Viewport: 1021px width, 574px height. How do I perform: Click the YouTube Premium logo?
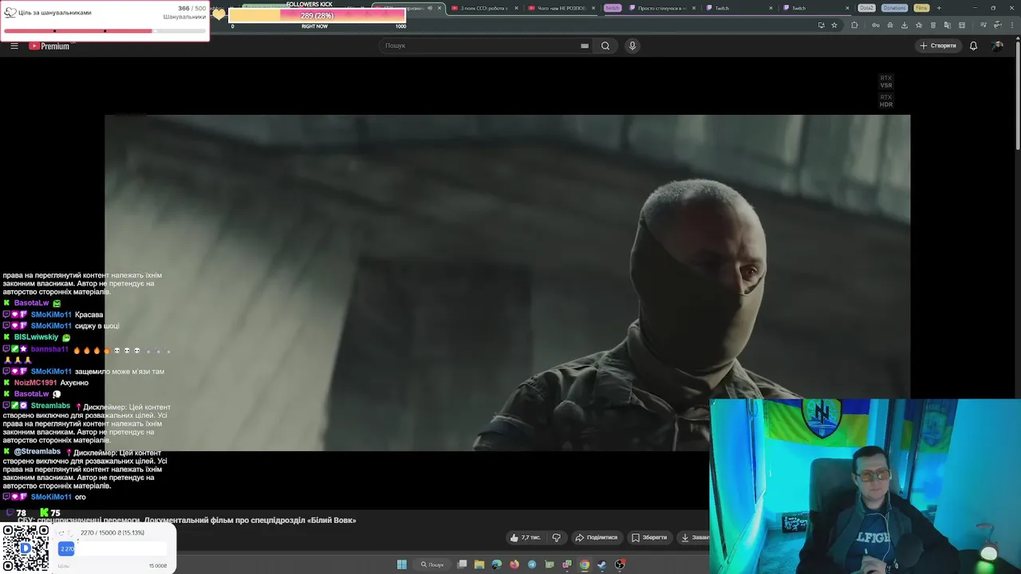coord(49,46)
